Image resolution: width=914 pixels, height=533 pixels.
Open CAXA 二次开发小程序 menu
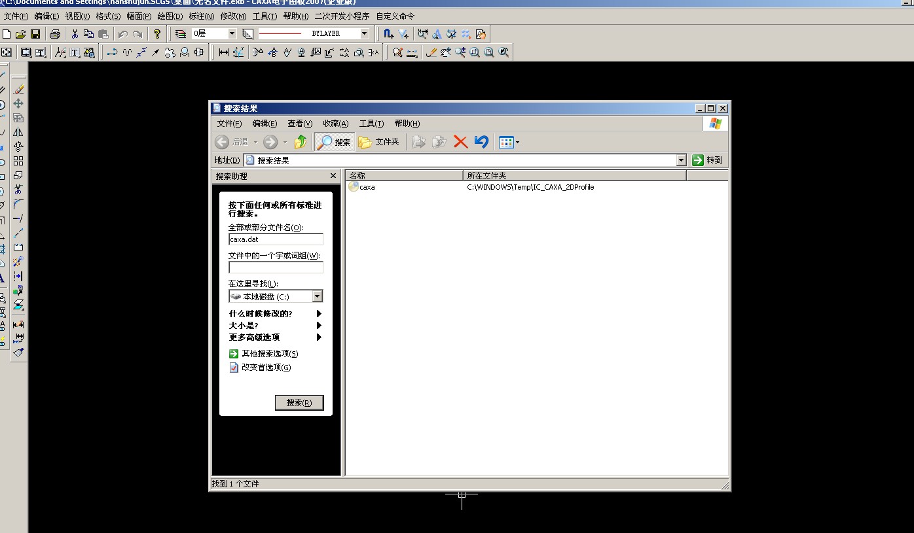pyautogui.click(x=342, y=16)
